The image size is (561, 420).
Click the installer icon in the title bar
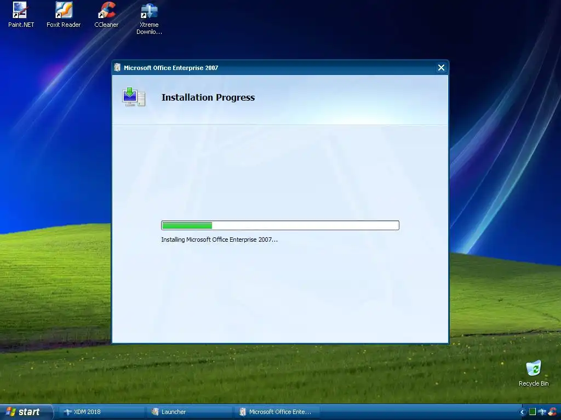(117, 67)
